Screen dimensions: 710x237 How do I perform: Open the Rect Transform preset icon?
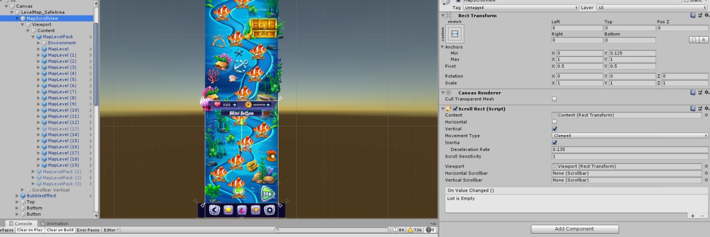coord(699,16)
